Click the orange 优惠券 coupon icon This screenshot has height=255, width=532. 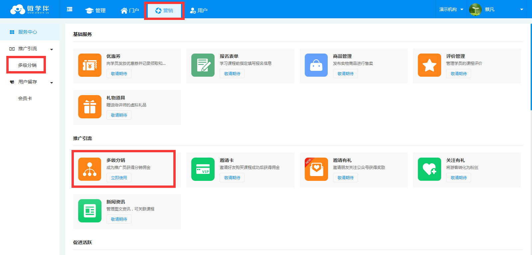tap(89, 65)
